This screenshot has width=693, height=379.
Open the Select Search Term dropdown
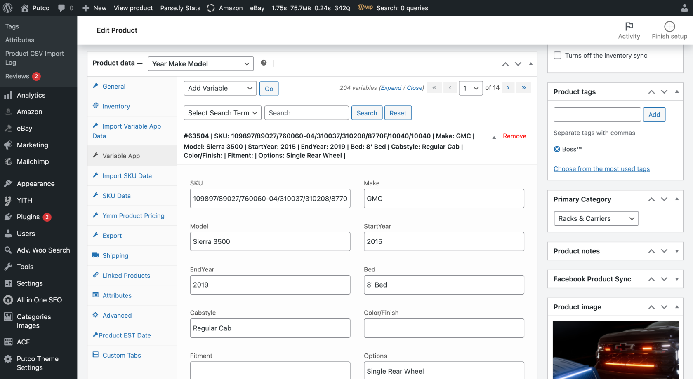point(222,113)
